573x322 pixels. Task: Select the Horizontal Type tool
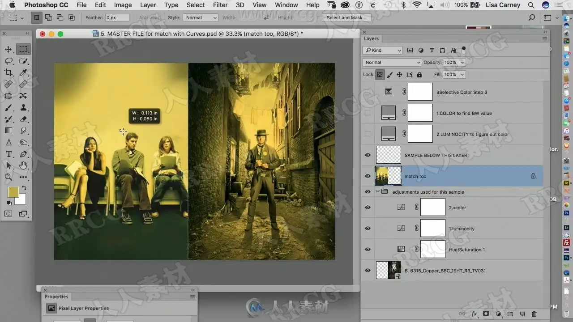9,154
